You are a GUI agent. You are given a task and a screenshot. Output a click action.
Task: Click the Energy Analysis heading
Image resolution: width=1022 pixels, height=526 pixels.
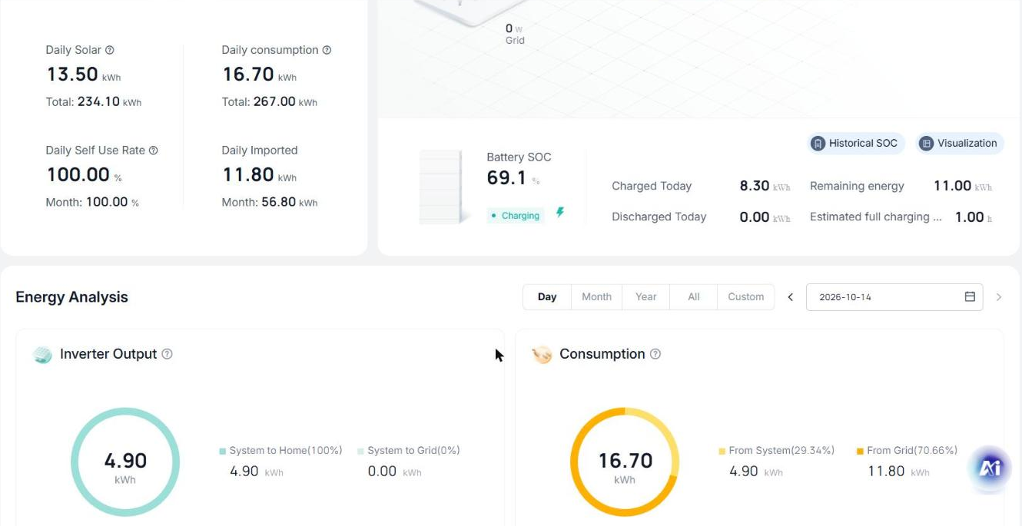(71, 297)
